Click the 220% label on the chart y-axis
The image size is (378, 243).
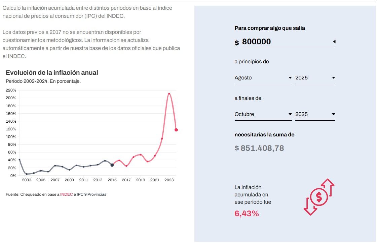[11, 90]
